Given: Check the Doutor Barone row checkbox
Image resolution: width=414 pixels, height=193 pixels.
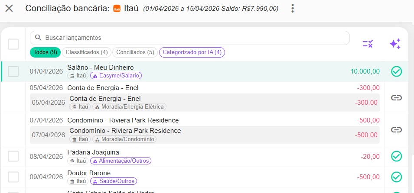Looking at the screenshot, I should click(x=13, y=177).
